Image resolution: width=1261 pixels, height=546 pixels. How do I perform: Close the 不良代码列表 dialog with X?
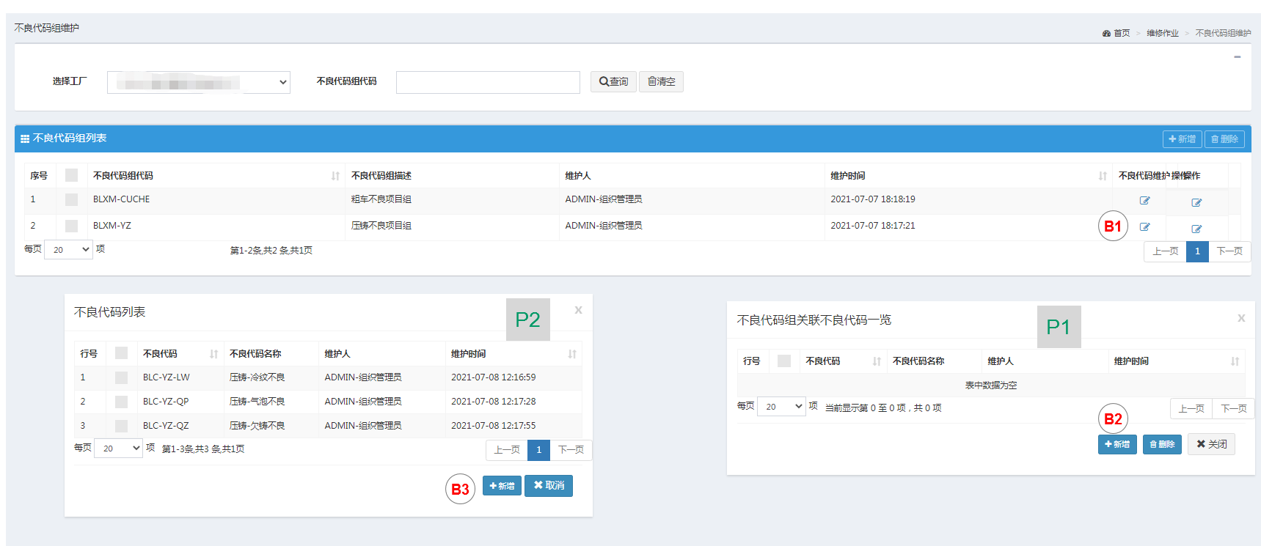tap(579, 310)
